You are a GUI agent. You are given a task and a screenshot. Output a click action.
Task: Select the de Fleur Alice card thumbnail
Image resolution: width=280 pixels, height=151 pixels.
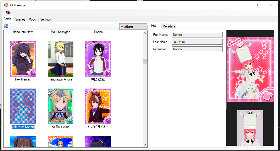(x=61, y=106)
